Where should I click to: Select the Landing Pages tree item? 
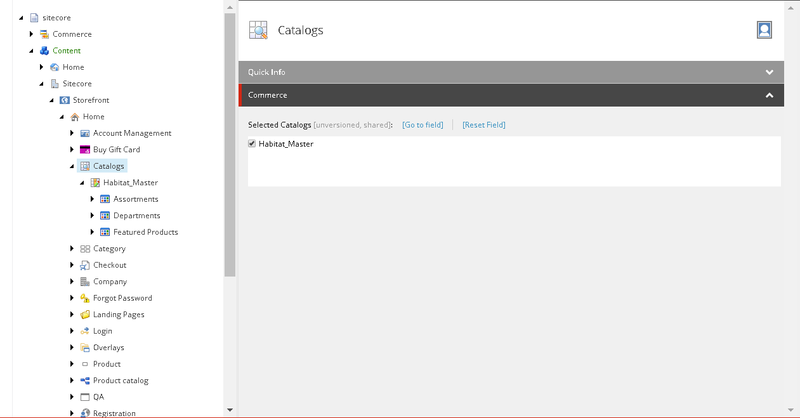pyautogui.click(x=117, y=314)
